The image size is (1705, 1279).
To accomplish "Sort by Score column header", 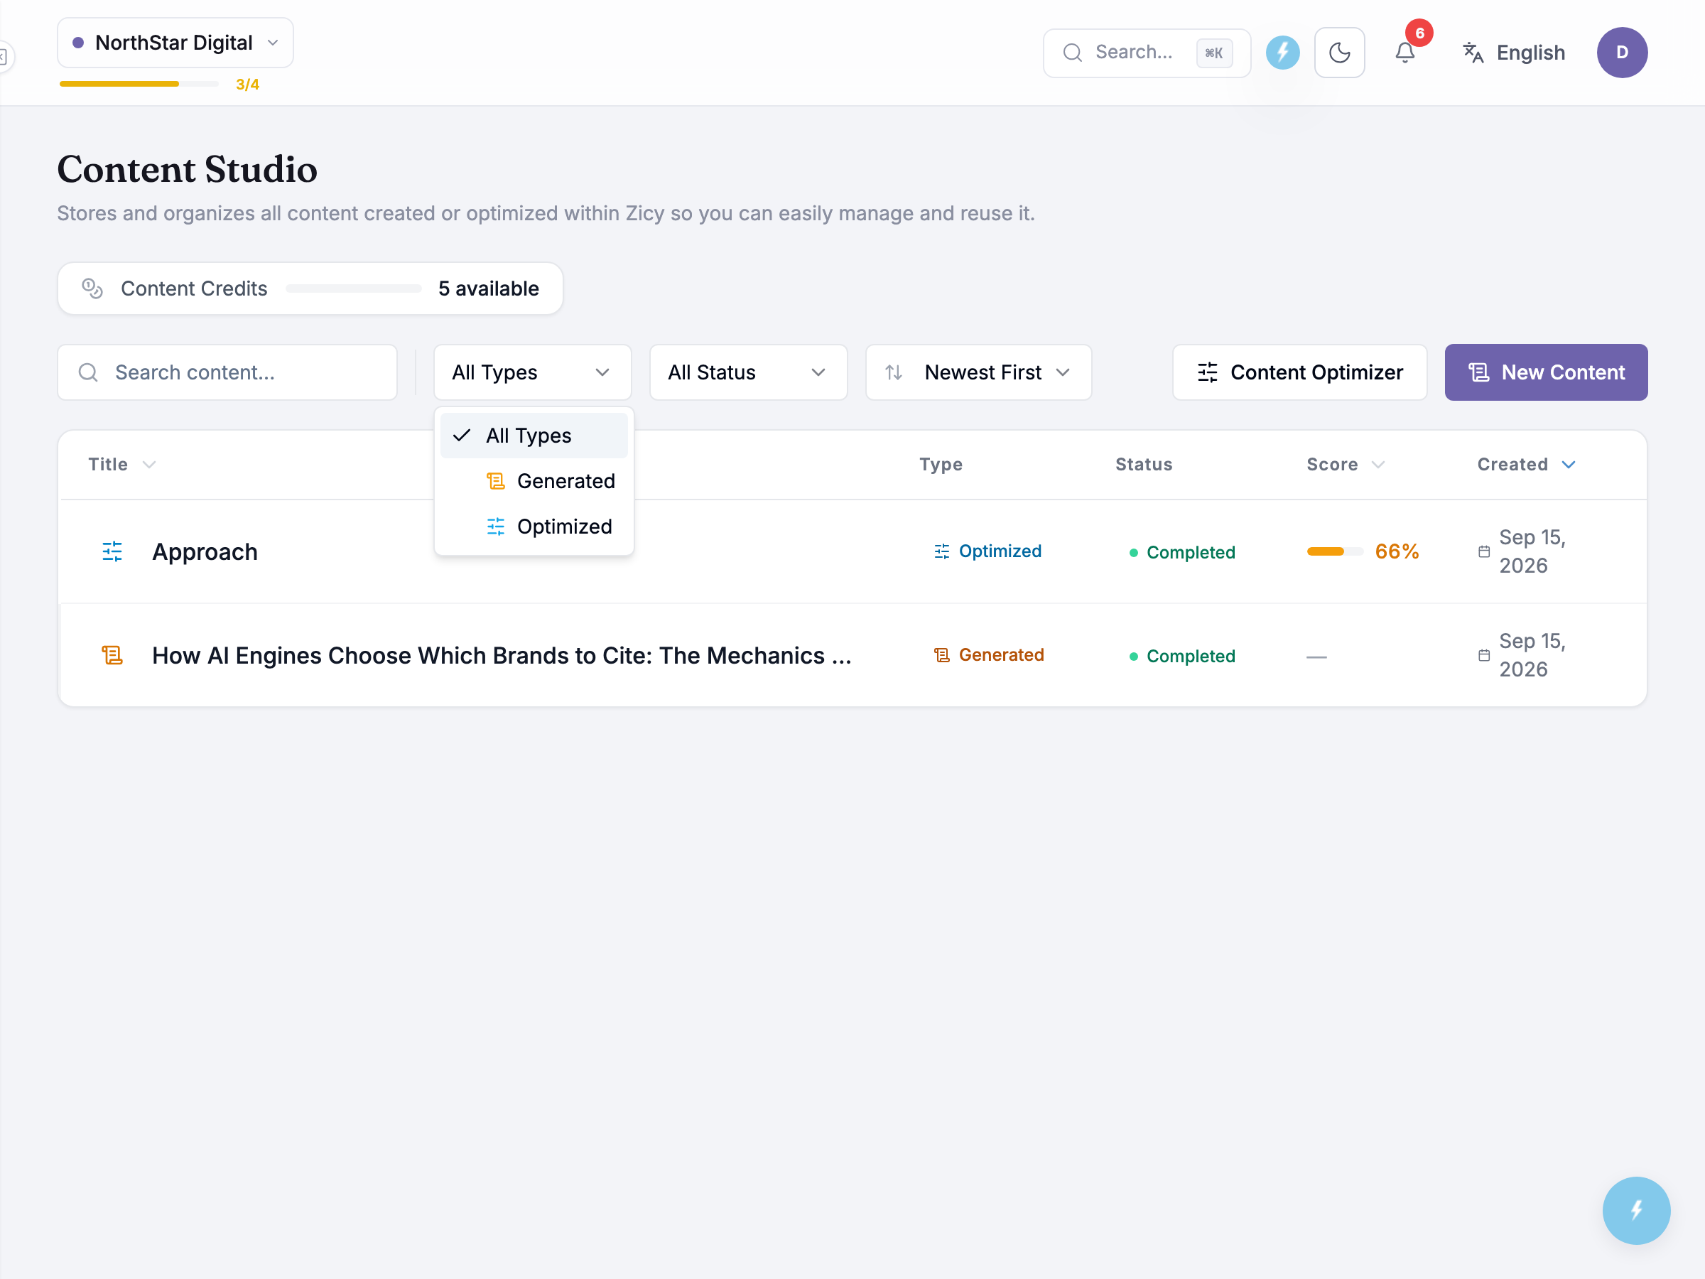I will click(x=1345, y=464).
